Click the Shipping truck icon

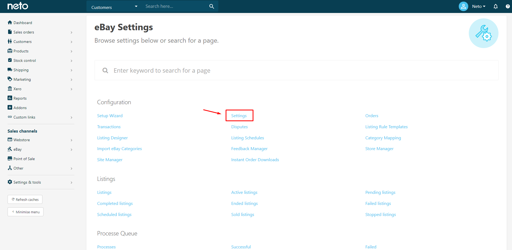pyautogui.click(x=10, y=70)
